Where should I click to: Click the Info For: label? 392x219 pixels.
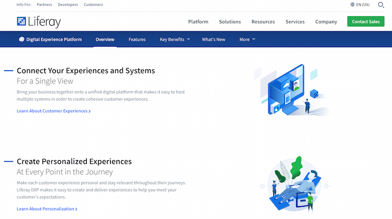tap(24, 4)
